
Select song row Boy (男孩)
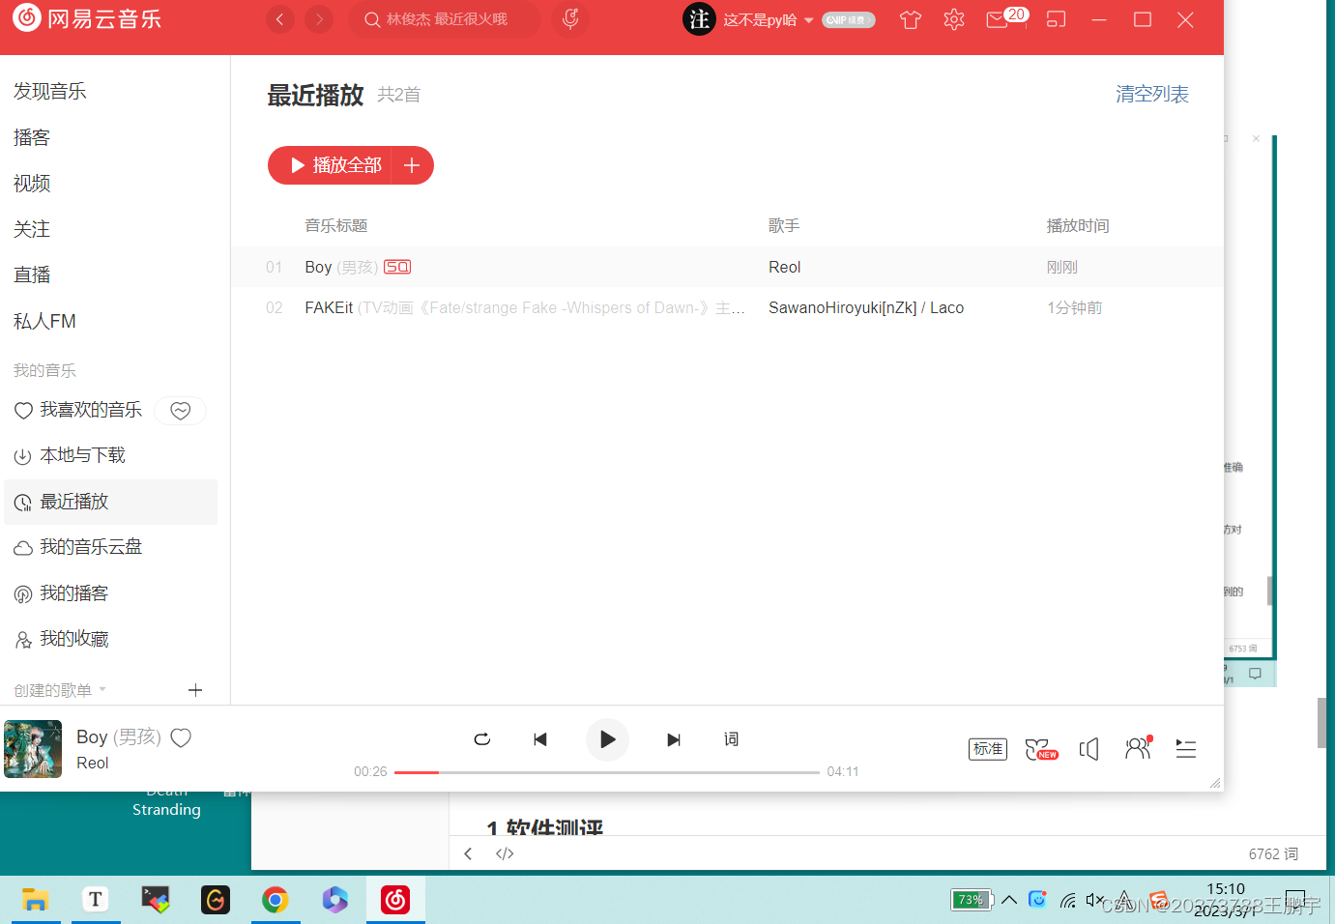pyautogui.click(x=727, y=267)
